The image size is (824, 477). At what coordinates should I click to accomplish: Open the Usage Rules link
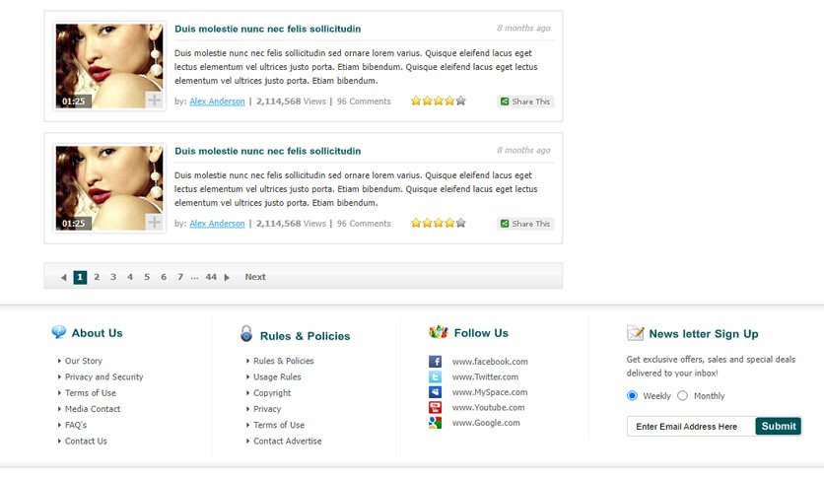277,376
